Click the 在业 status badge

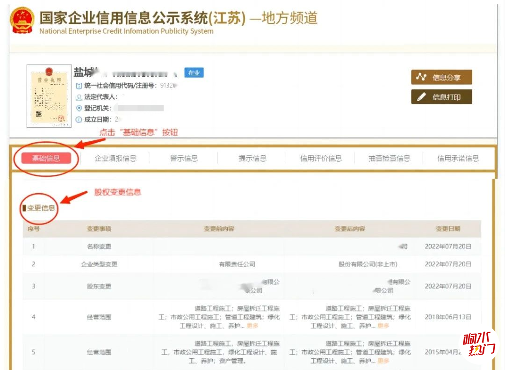pos(194,73)
